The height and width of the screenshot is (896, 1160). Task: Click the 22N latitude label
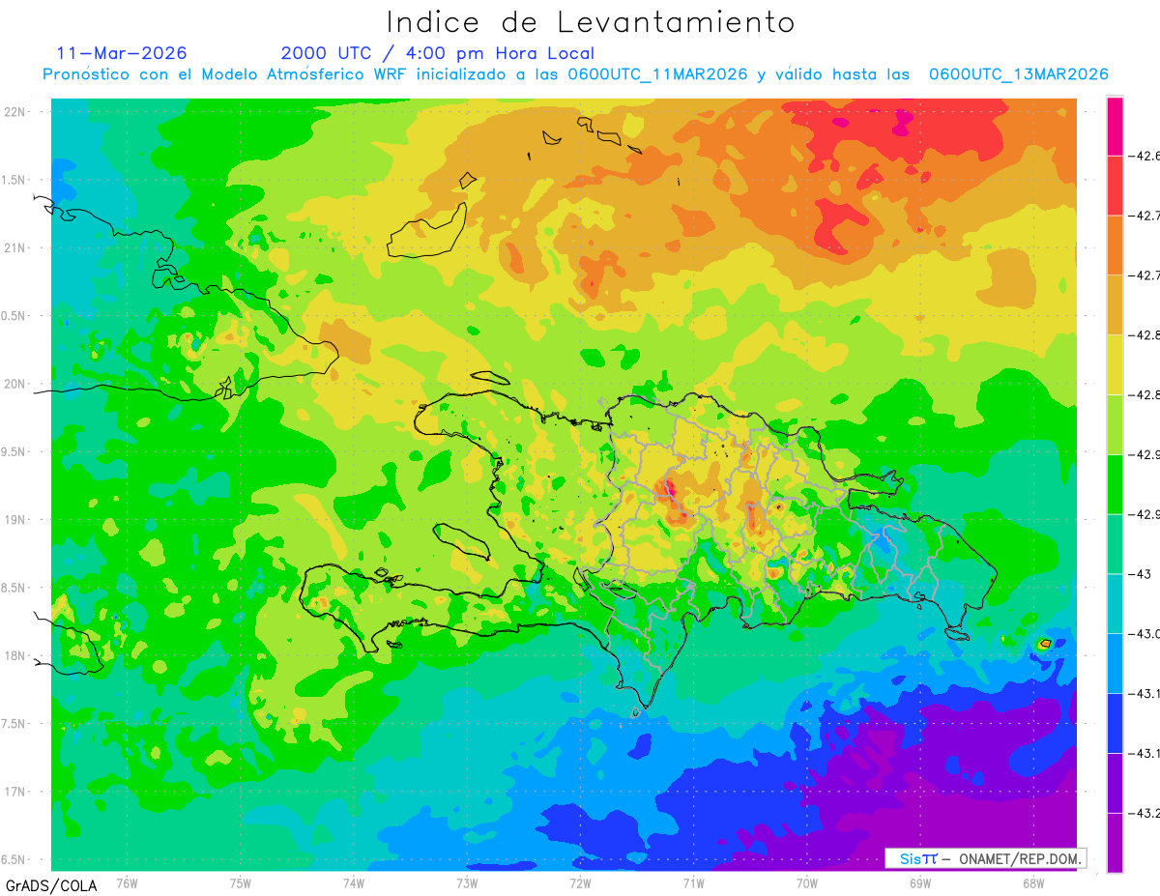[15, 111]
